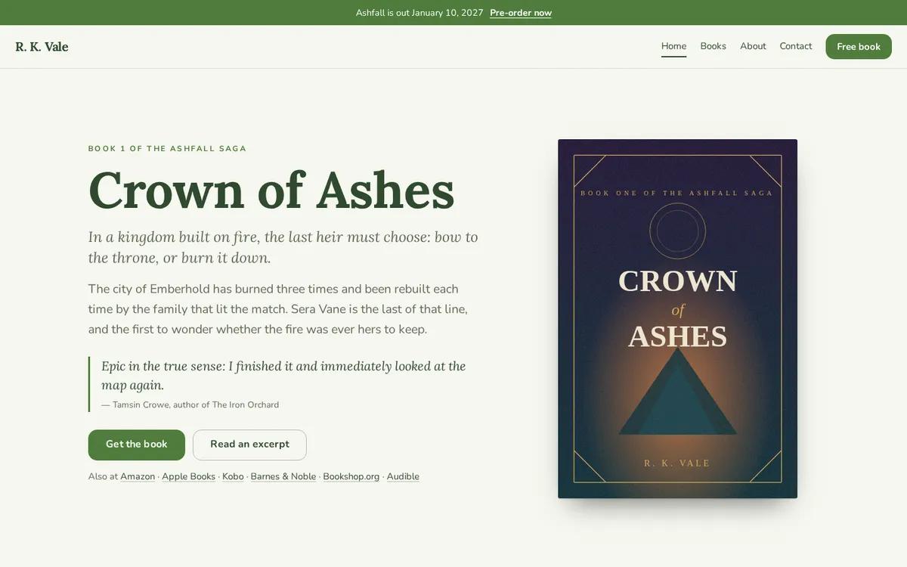Click the attribution 'Tamsin Crowe, author of The Iron Orchard'
This screenshot has width=907, height=567.
point(190,405)
